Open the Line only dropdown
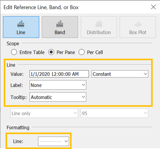 [44, 114]
